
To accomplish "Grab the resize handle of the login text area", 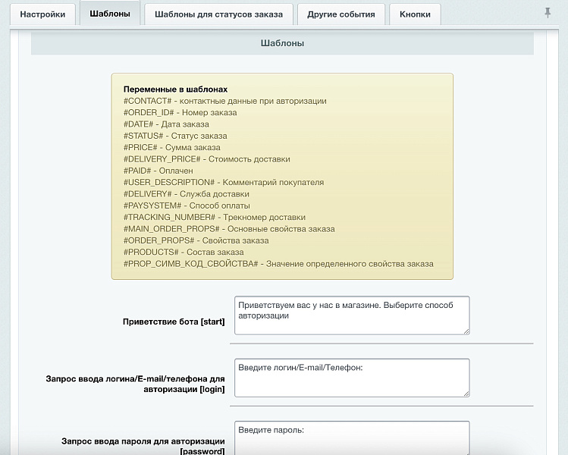I will 466,393.
